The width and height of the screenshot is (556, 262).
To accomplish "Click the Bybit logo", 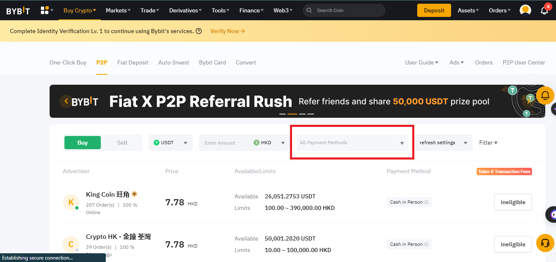I will pos(18,10).
